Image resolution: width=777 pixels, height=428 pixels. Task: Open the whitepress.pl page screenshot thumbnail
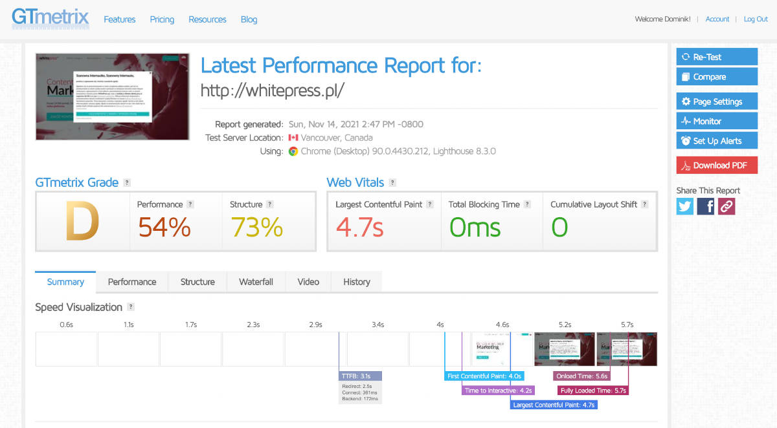coord(113,96)
